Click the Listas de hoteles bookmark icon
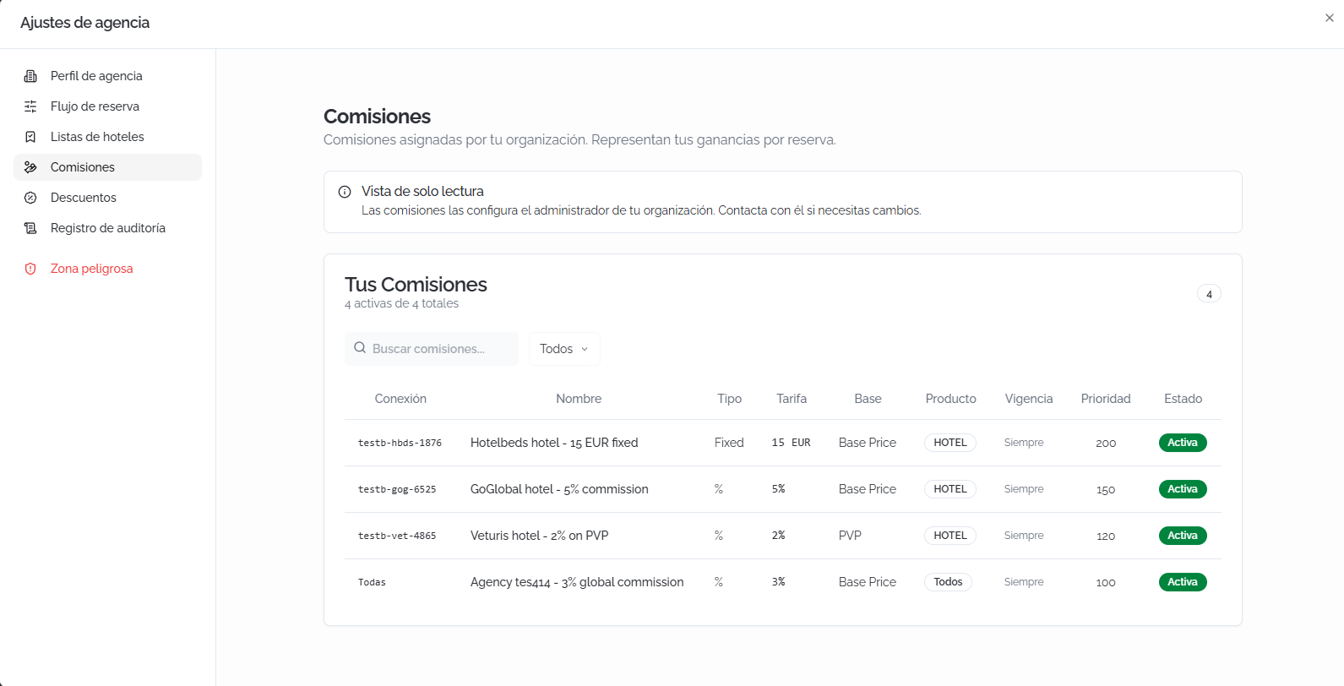Viewport: 1344px width, 686px height. [30, 137]
